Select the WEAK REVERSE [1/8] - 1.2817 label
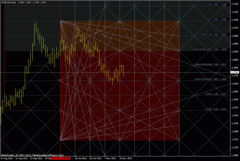240x161 pixels. (211, 64)
